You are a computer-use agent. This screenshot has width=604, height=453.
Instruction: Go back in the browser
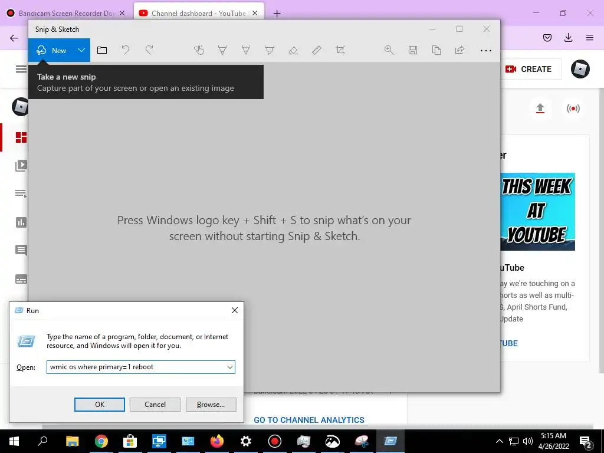pyautogui.click(x=14, y=38)
